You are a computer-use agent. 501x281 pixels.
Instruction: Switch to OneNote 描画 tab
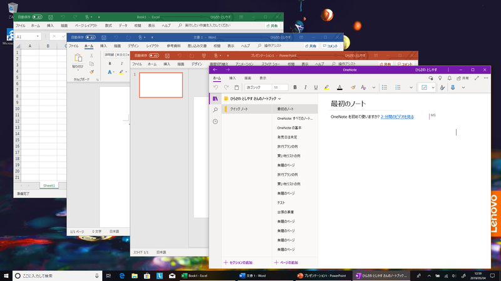pos(247,78)
